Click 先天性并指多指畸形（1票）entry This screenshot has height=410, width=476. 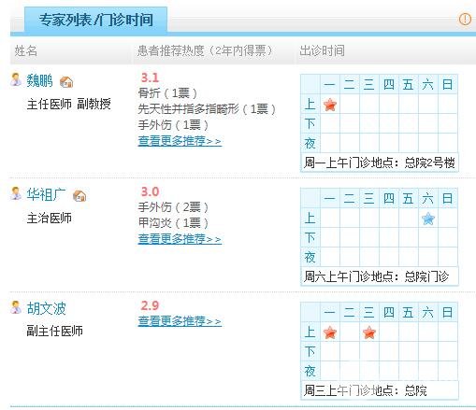pyautogui.click(x=207, y=109)
